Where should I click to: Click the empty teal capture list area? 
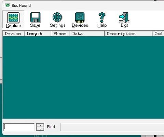83,77
